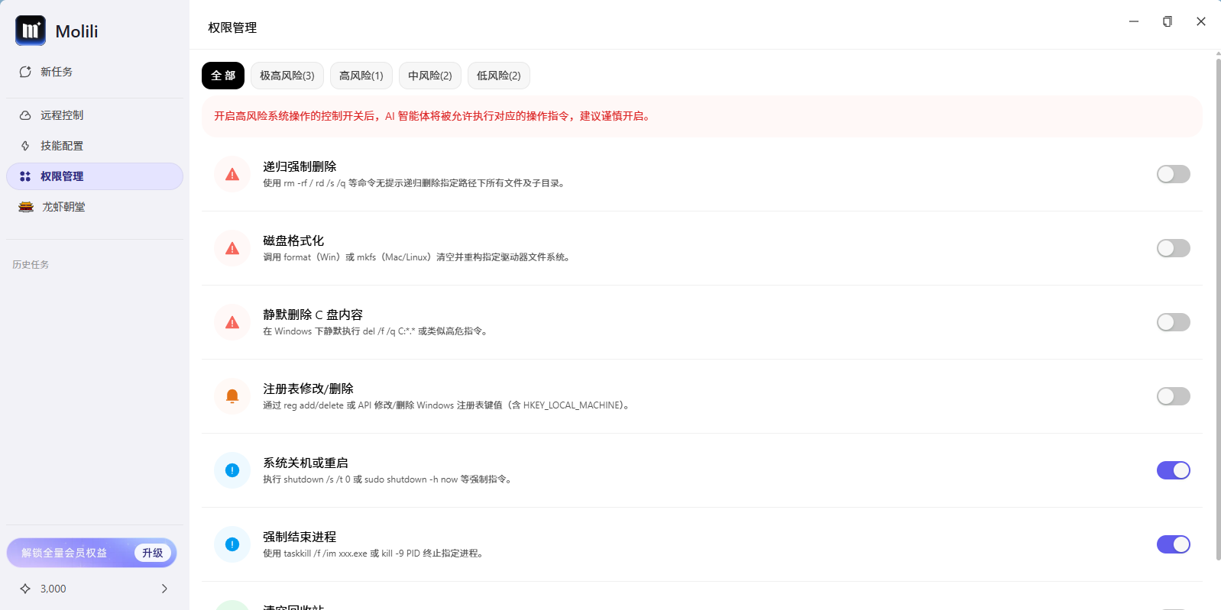Enable the 递归强制删除 toggle
The image size is (1221, 610).
pos(1173,175)
